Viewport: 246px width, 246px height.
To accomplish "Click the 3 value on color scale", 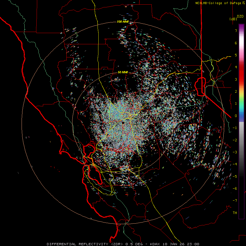I will 236,79.
